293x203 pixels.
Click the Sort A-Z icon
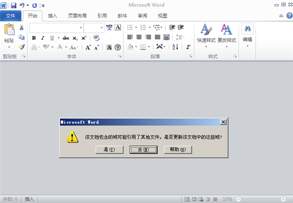pyautogui.click(x=175, y=47)
